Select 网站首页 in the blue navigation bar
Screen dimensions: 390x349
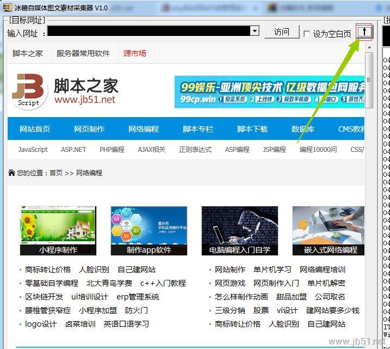(x=35, y=129)
